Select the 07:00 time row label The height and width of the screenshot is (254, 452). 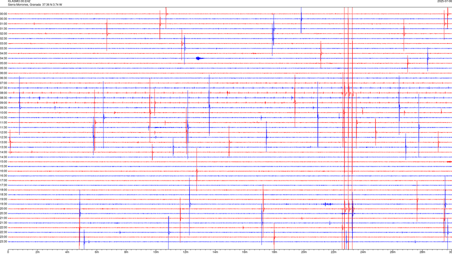[x=4, y=83]
